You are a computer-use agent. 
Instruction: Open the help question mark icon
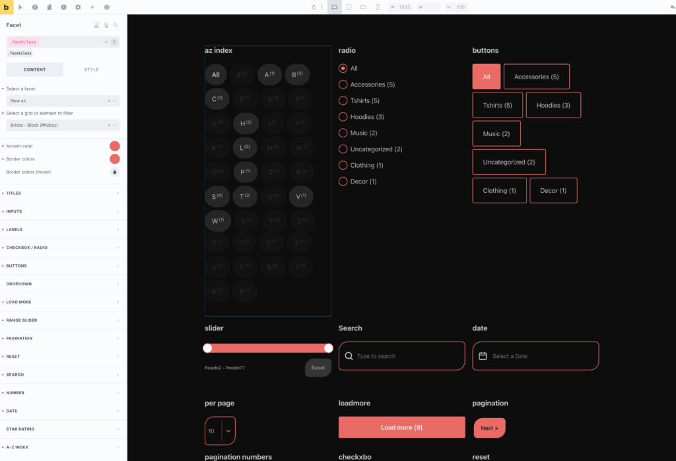tap(35, 7)
